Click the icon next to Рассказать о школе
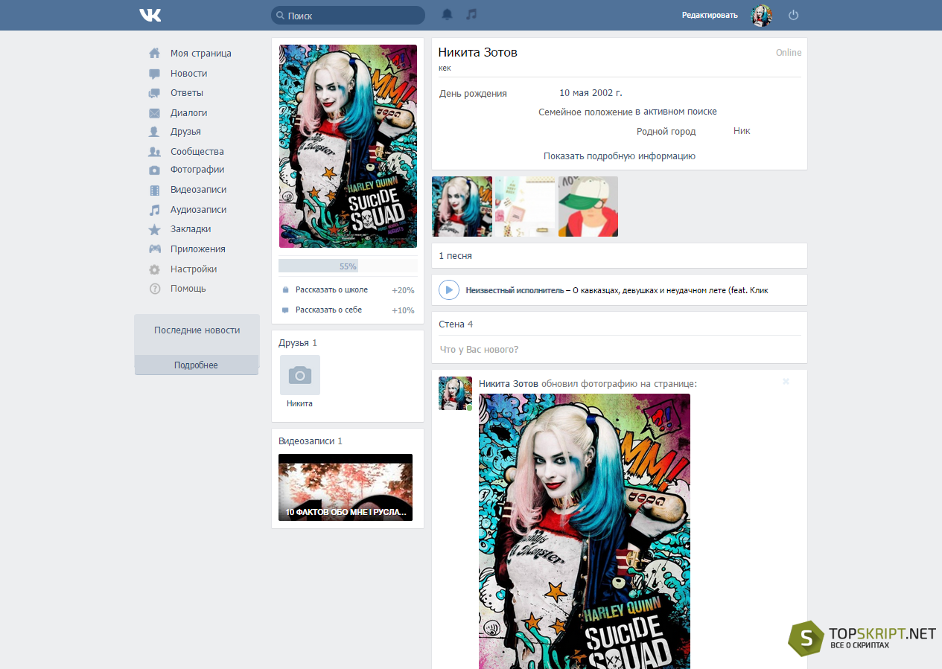The height and width of the screenshot is (669, 942). coord(285,290)
